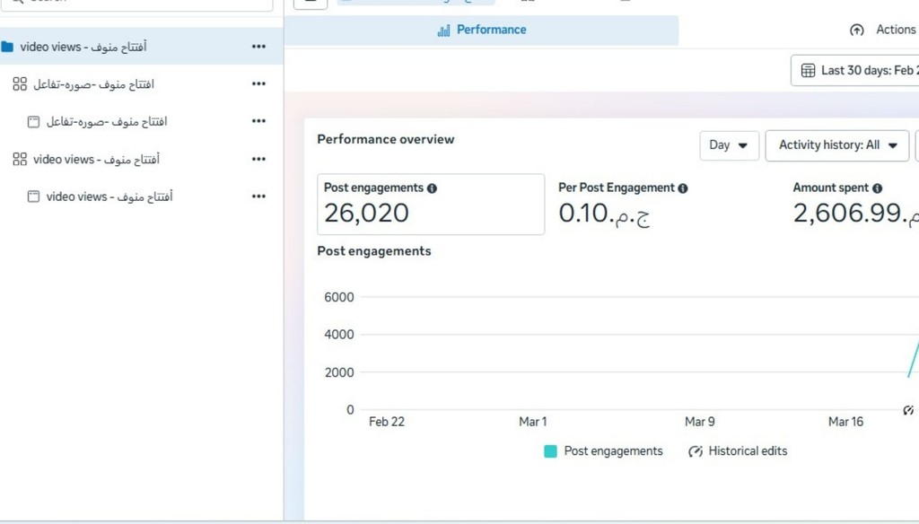Click the historical edits marker on the chart
This screenshot has height=524, width=919.
click(x=908, y=411)
